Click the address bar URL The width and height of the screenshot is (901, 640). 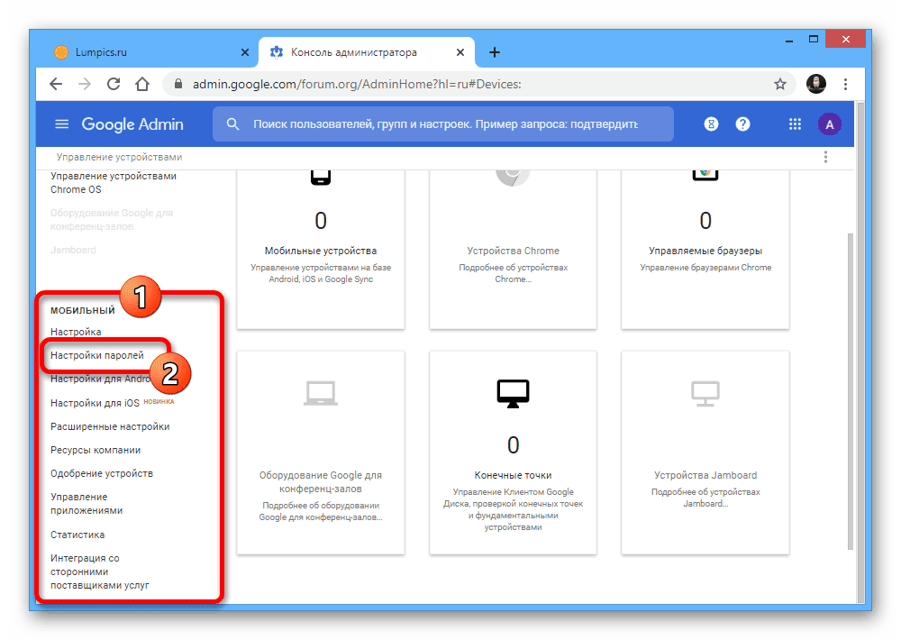357,84
